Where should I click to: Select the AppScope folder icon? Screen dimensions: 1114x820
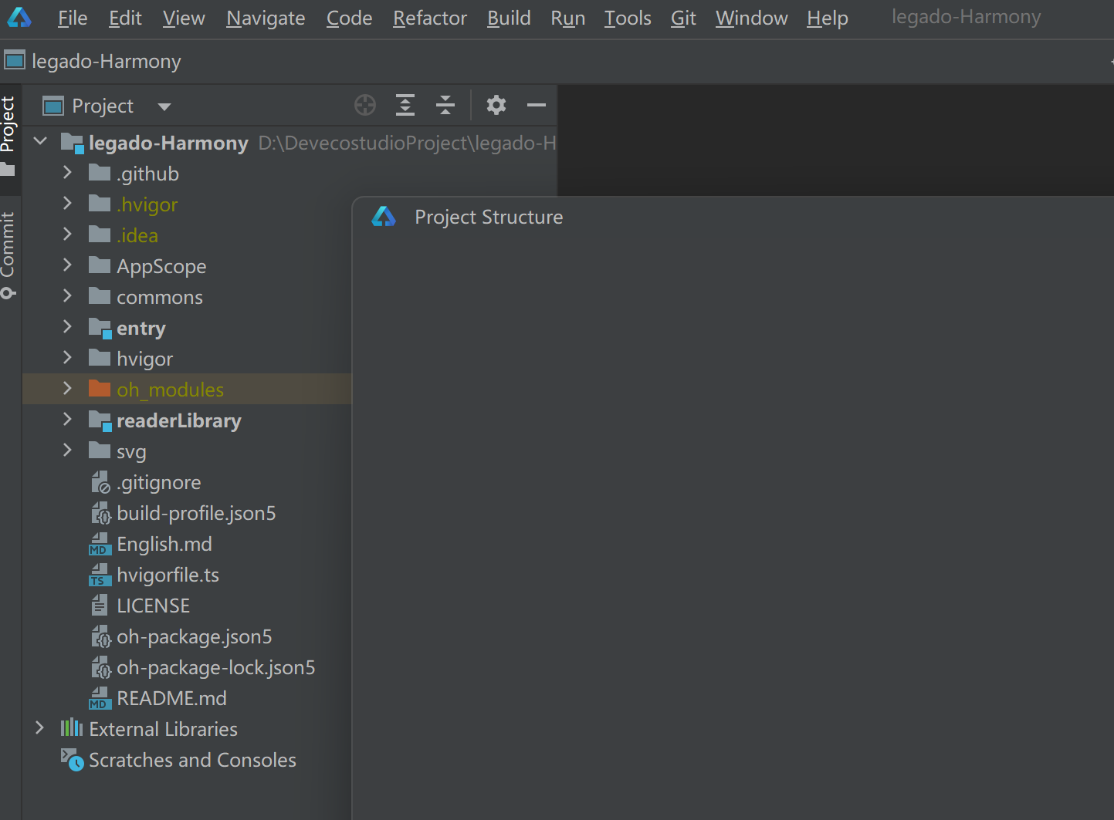coord(100,265)
